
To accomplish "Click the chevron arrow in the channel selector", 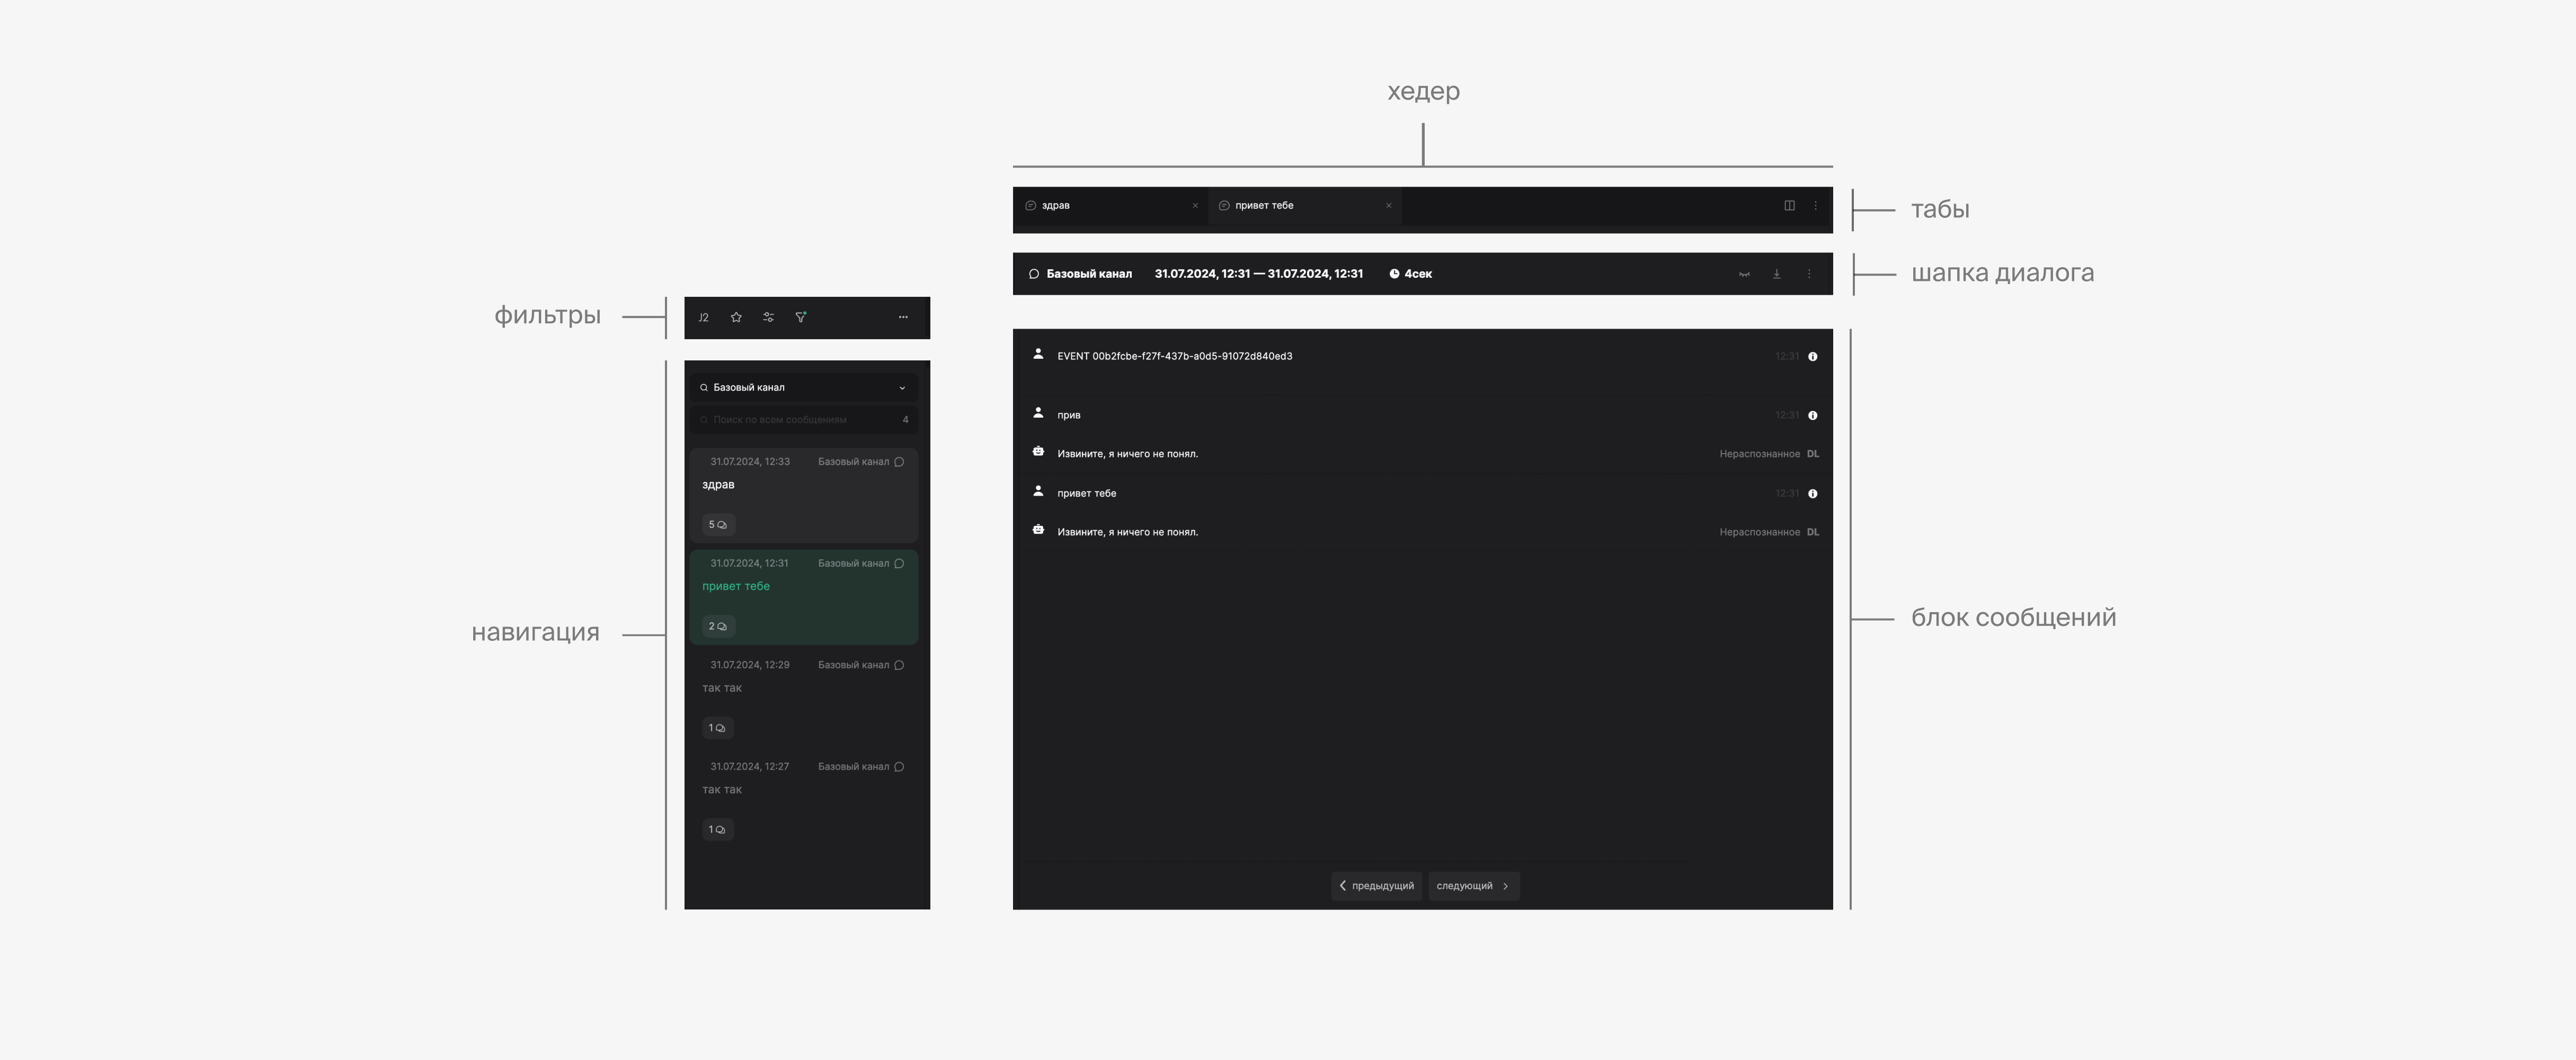I will (x=902, y=388).
